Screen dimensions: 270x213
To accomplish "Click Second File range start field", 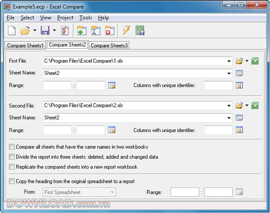I will coord(57,130).
